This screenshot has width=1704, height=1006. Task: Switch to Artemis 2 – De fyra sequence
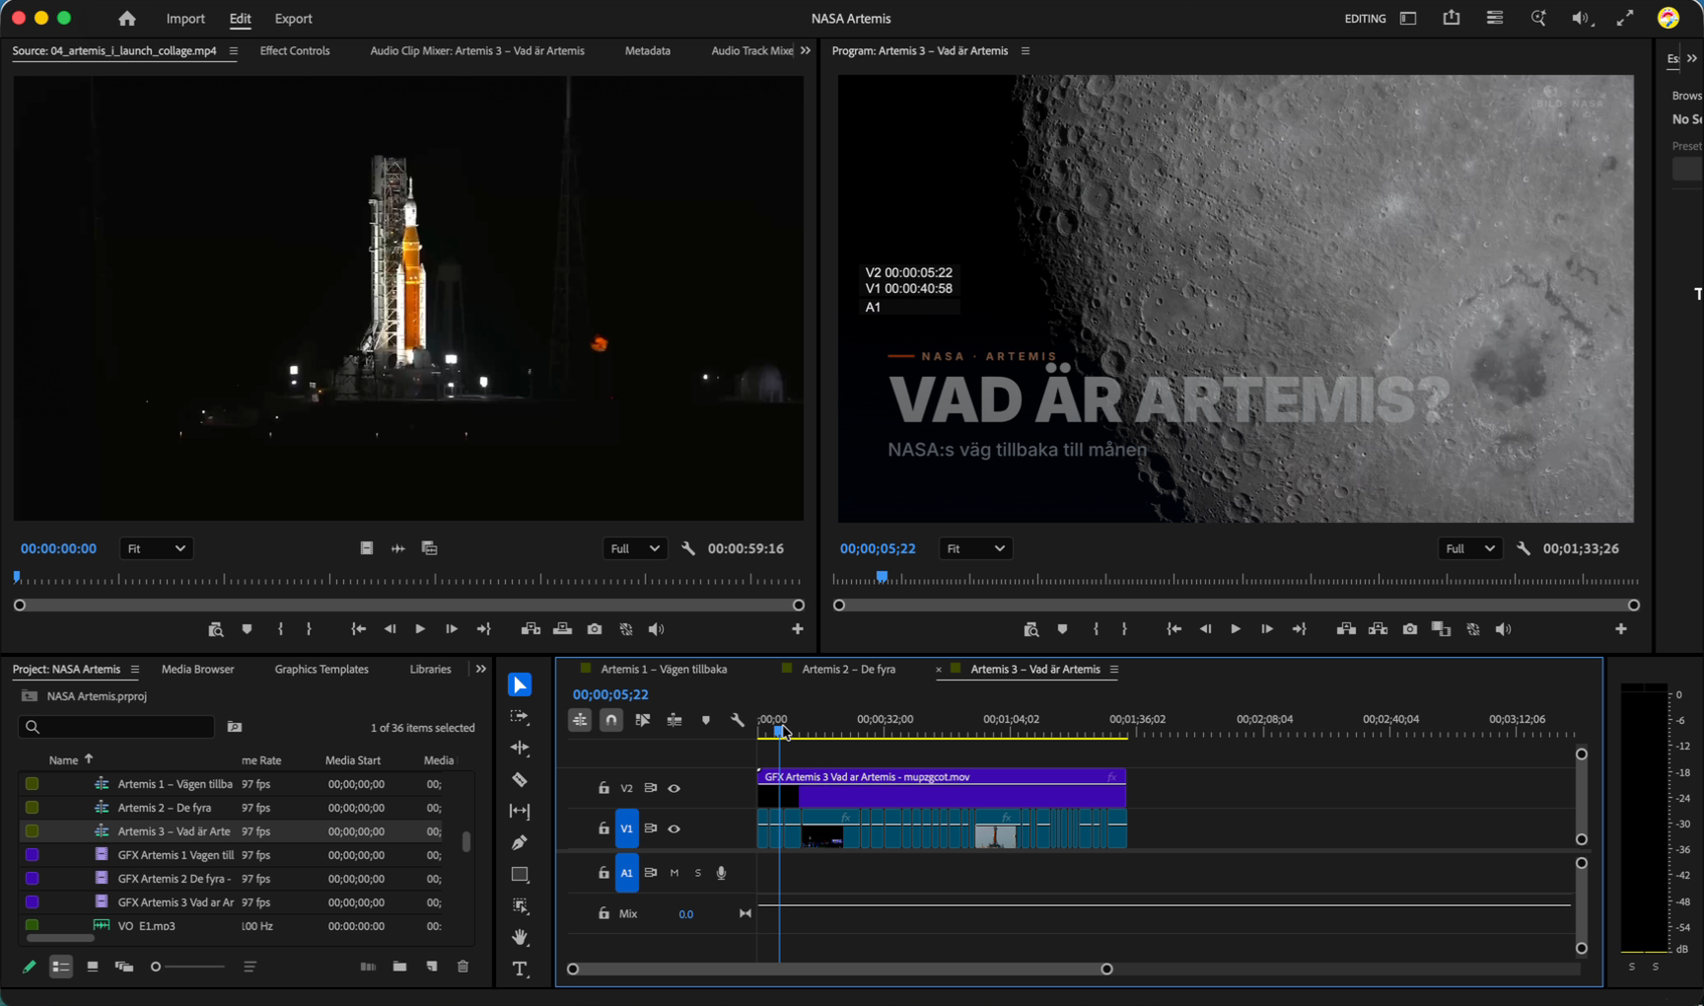point(848,669)
